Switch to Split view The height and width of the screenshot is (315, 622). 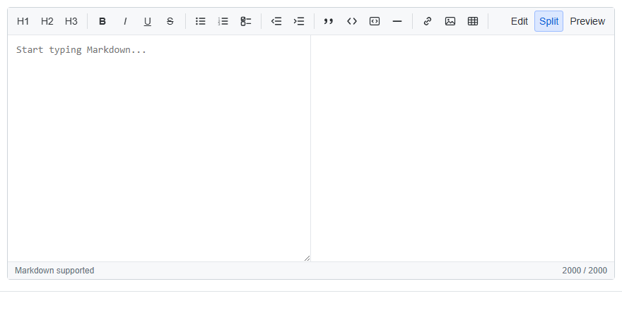pos(548,21)
